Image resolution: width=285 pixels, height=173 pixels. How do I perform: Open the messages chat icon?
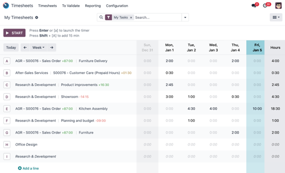point(254,6)
